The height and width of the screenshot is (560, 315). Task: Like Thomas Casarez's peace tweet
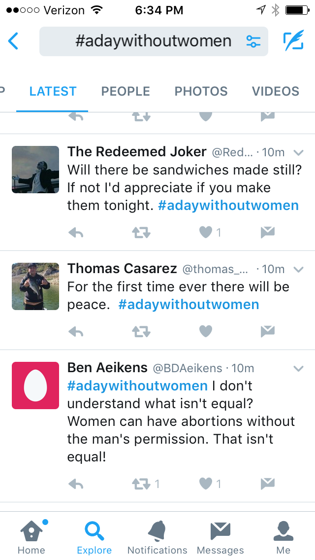point(206,332)
